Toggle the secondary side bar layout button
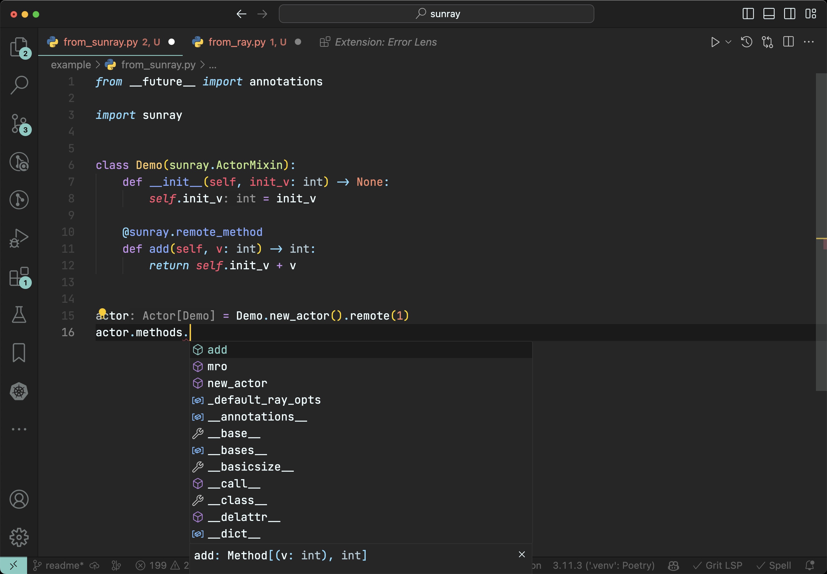Screen dimensions: 827x574 [790, 14]
